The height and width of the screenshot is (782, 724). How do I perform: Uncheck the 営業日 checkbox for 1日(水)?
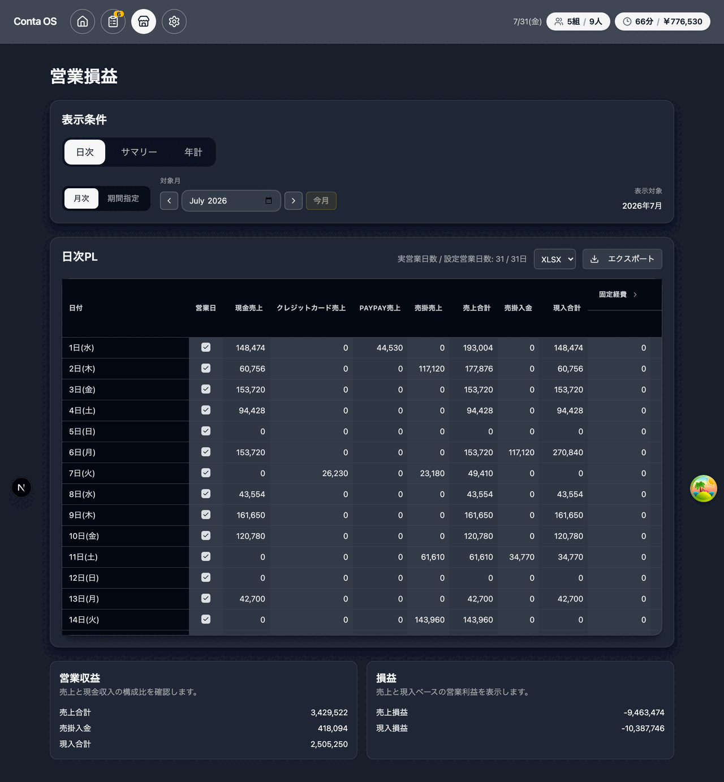pos(206,347)
